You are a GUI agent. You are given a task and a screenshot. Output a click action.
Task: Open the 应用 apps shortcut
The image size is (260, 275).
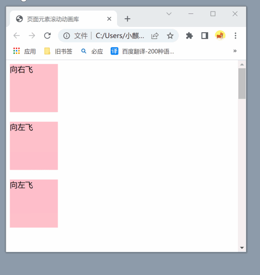click(24, 51)
